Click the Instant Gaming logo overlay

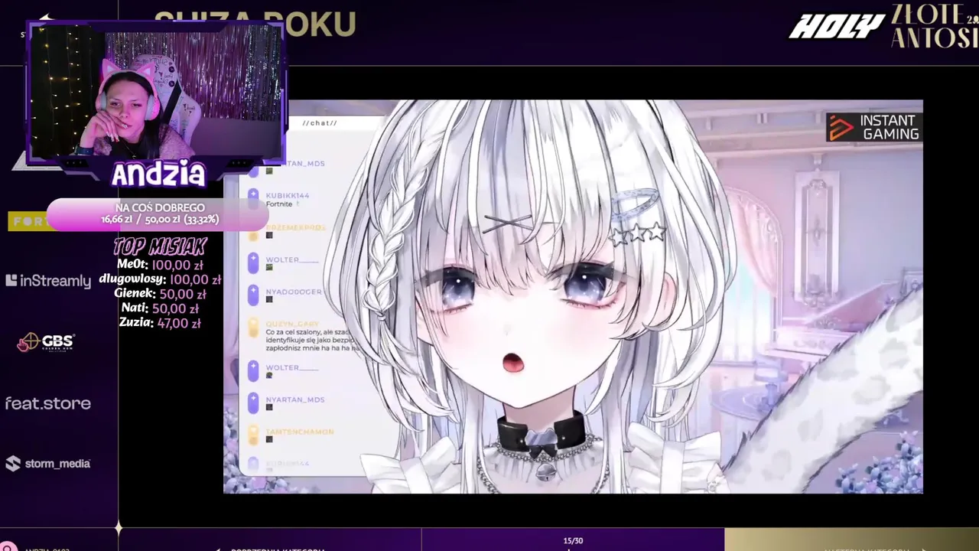(873, 127)
